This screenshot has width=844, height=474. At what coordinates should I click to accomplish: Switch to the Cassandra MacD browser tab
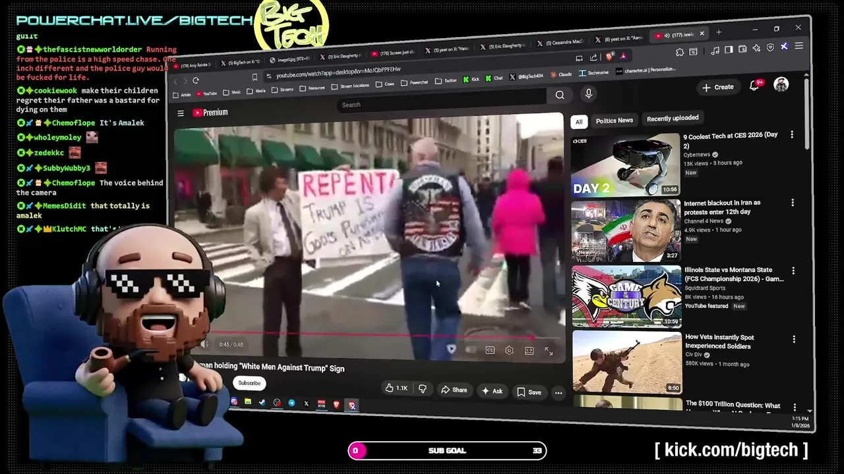coord(560,43)
